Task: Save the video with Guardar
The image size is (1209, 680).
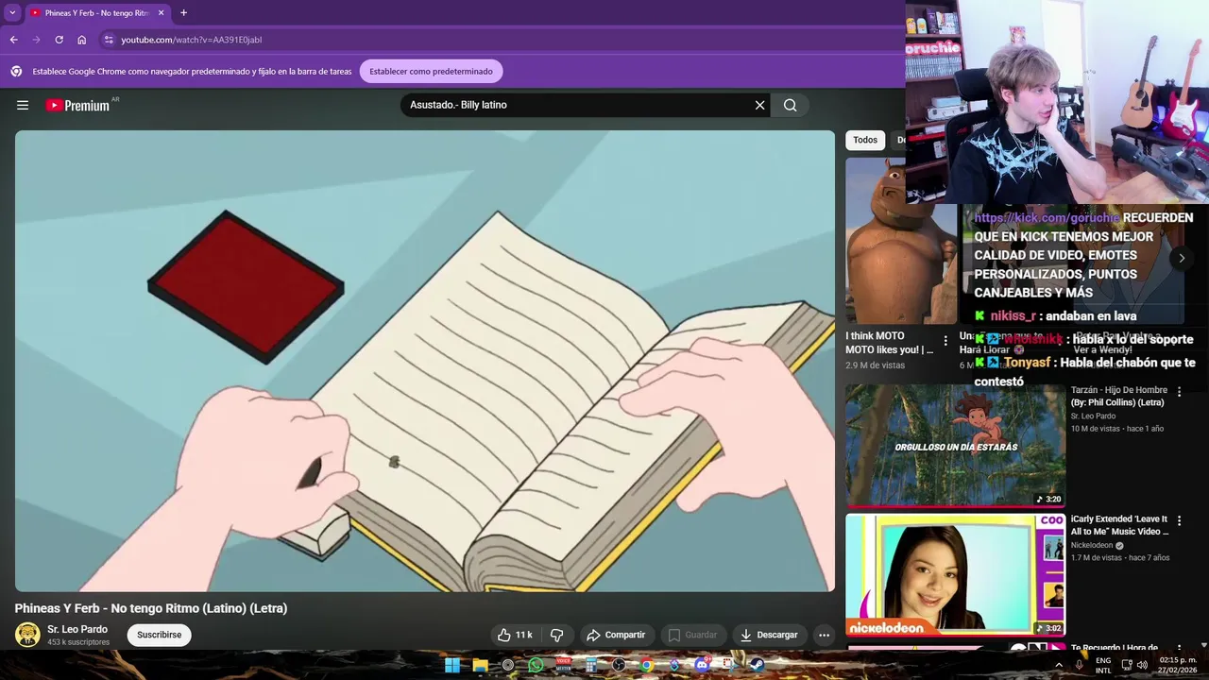Action: tap(693, 635)
